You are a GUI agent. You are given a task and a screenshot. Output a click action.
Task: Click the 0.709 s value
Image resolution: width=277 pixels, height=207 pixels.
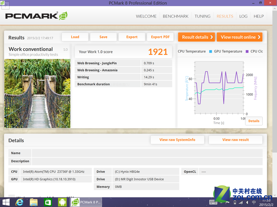[x=149, y=63]
